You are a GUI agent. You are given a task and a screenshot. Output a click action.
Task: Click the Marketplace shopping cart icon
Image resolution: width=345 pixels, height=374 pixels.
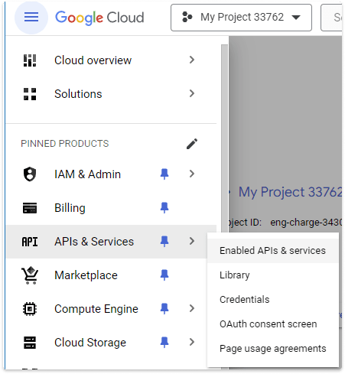coord(30,275)
